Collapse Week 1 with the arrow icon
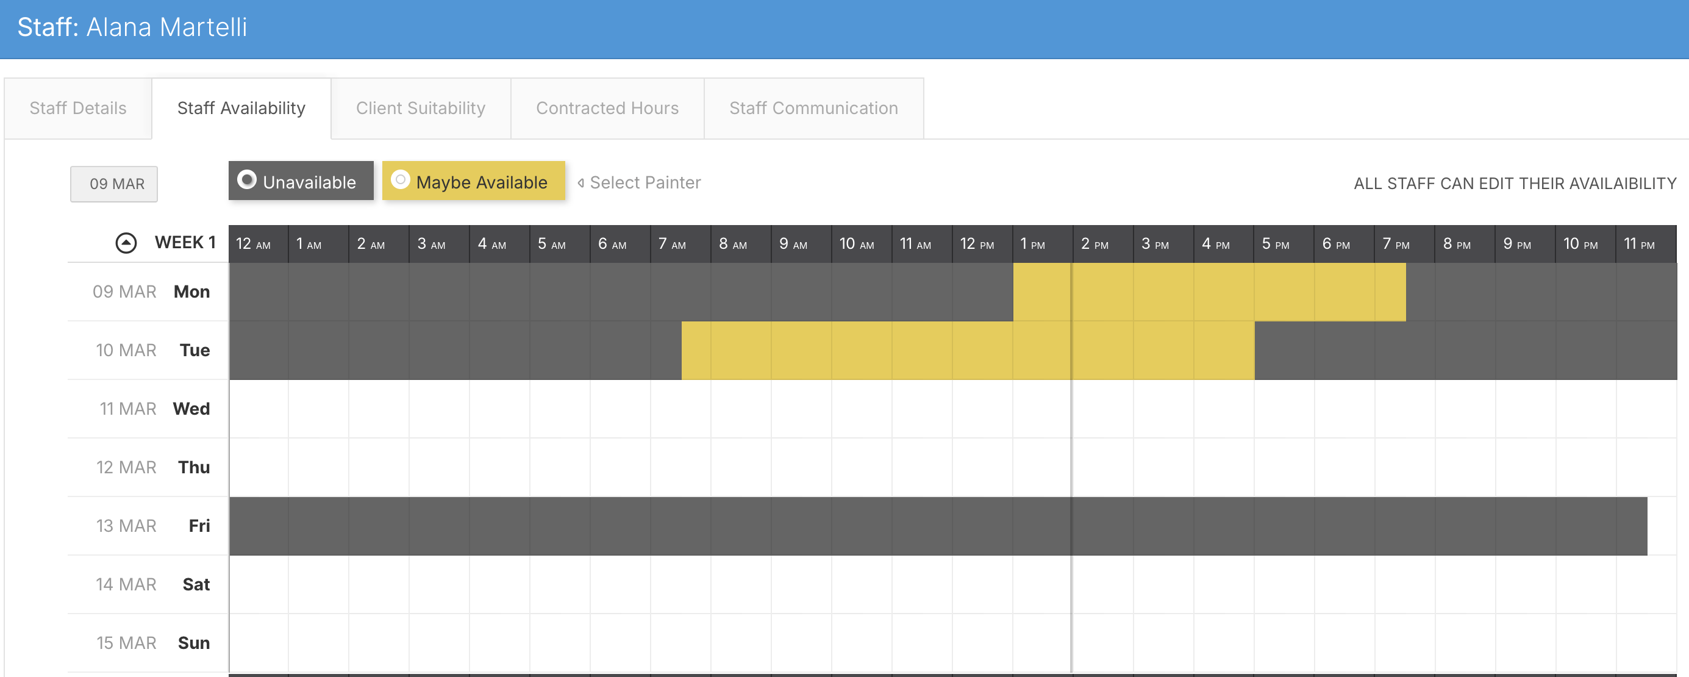 coord(126,243)
